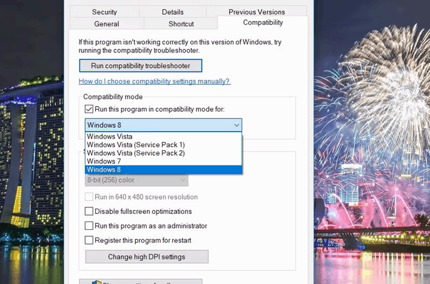430x284 pixels.
Task: Check Register this program for restart
Action: pyautogui.click(x=89, y=240)
